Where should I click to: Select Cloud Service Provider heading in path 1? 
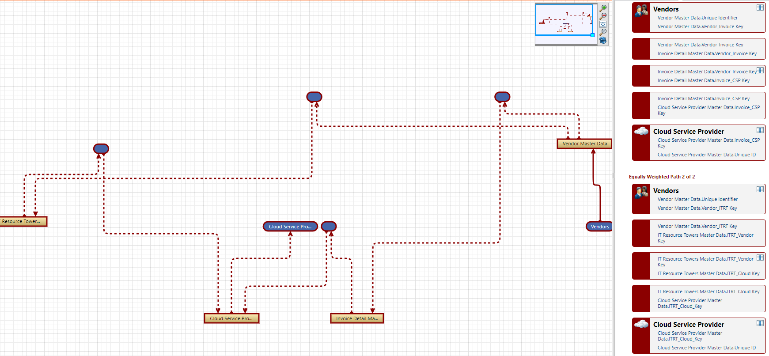(689, 132)
